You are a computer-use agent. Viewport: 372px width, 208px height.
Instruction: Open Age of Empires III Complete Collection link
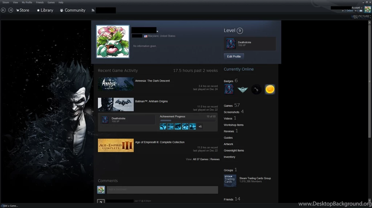click(x=160, y=142)
